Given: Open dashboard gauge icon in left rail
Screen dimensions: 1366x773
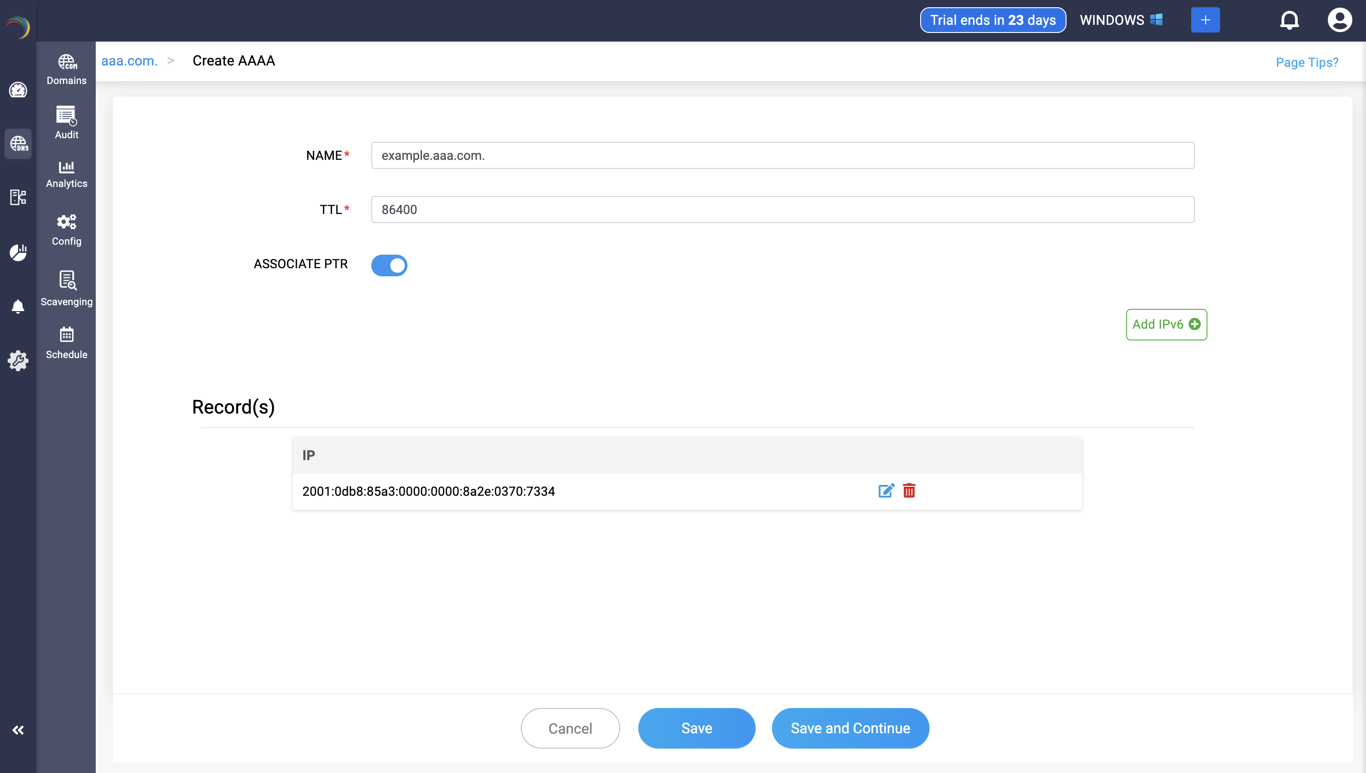Looking at the screenshot, I should pyautogui.click(x=18, y=90).
